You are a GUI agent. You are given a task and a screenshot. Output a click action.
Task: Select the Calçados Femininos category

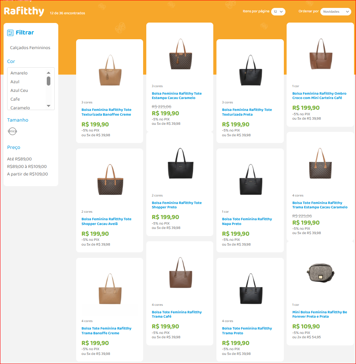[30, 48]
